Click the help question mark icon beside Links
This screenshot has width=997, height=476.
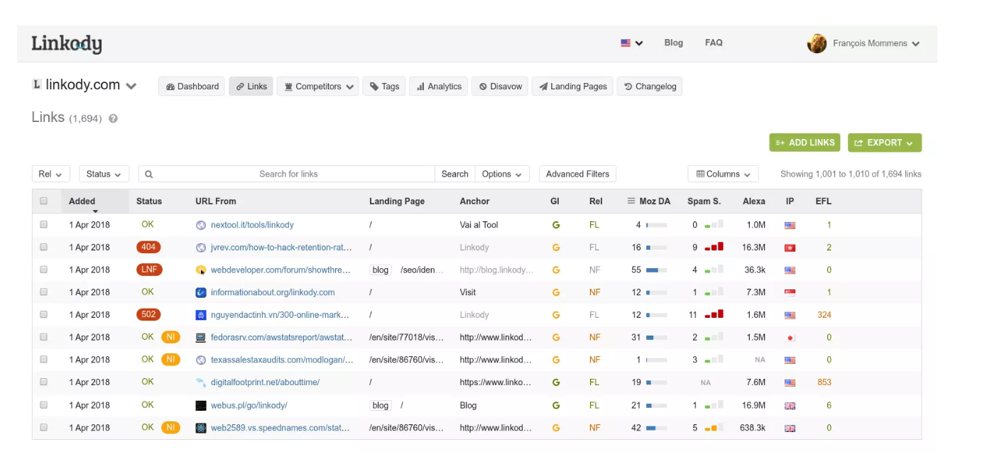[113, 119]
